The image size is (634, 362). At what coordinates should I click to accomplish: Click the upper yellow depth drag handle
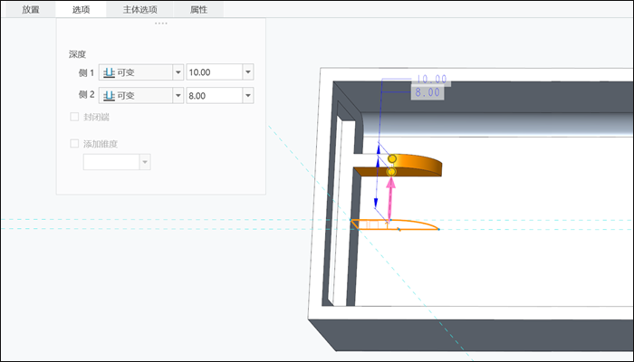pos(392,158)
